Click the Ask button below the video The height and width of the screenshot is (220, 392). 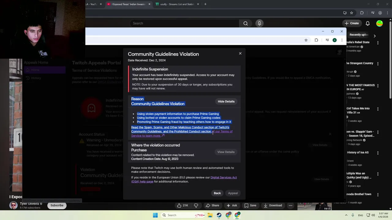tap(232, 205)
